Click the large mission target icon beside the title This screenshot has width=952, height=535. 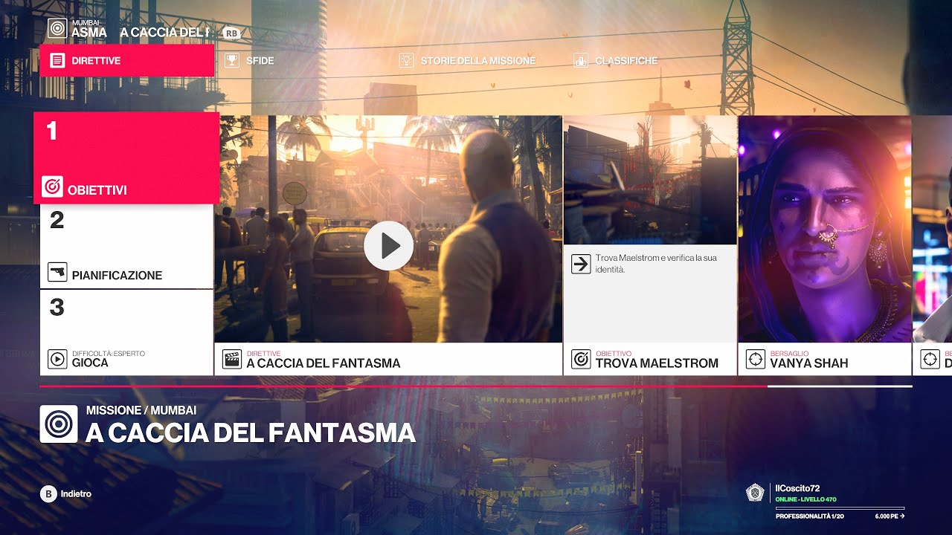[x=59, y=424]
